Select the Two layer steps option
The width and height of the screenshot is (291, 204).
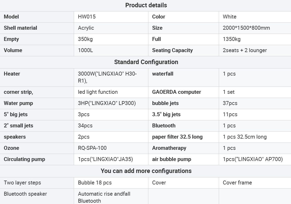click(22, 183)
